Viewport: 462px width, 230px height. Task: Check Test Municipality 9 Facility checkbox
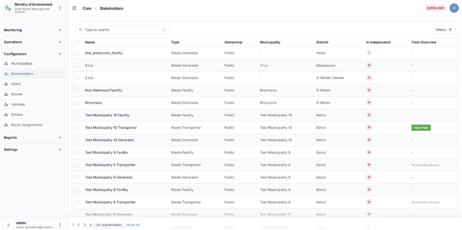click(x=77, y=152)
